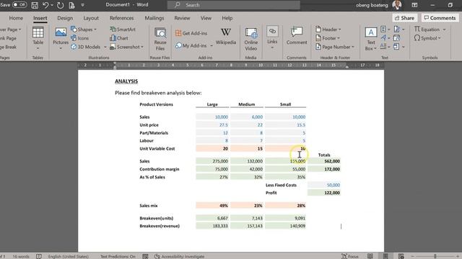Click Get Add-ins
This screenshot has width=462, height=259.
click(191, 33)
